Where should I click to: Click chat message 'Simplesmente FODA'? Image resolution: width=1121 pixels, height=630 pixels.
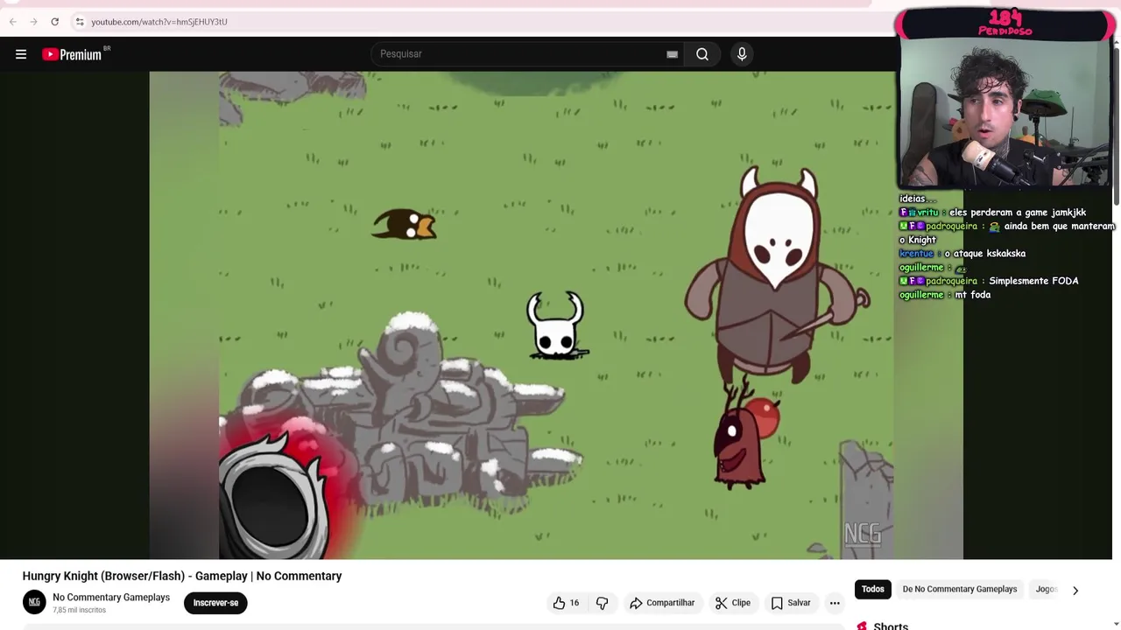[x=1033, y=281]
